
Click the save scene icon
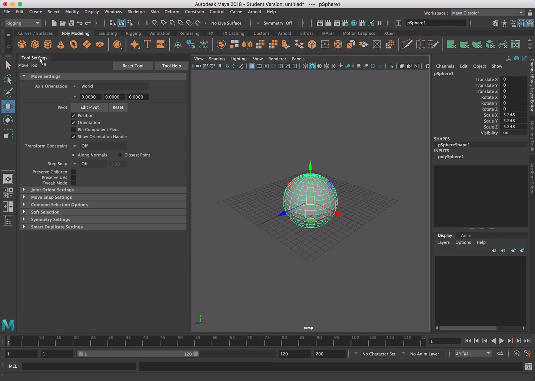click(x=71, y=23)
